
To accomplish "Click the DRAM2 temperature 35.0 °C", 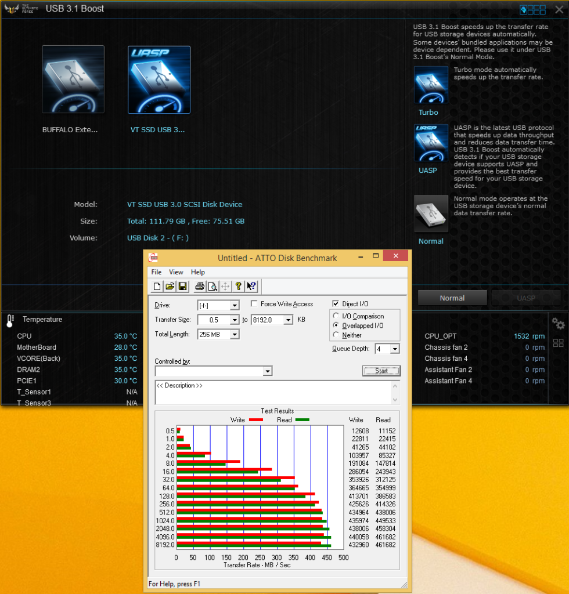I will pos(125,370).
